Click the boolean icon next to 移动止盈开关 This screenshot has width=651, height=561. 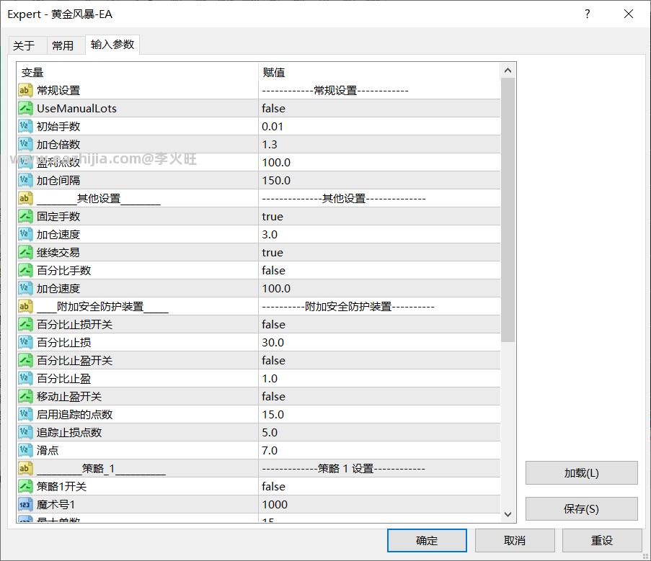pos(25,396)
